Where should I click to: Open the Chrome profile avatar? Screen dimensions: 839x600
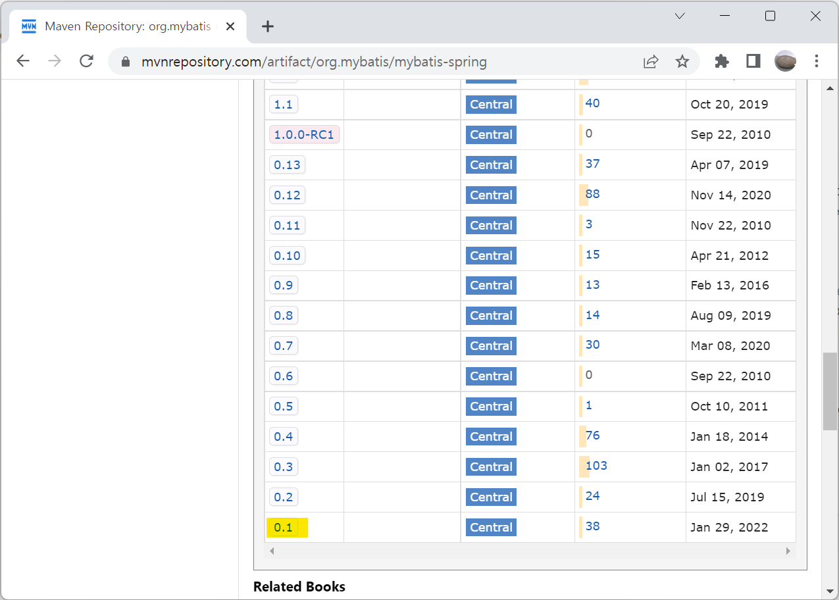click(785, 61)
